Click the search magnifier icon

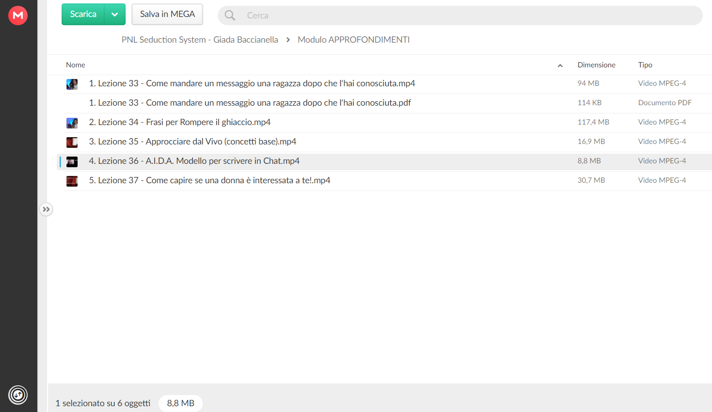point(230,16)
